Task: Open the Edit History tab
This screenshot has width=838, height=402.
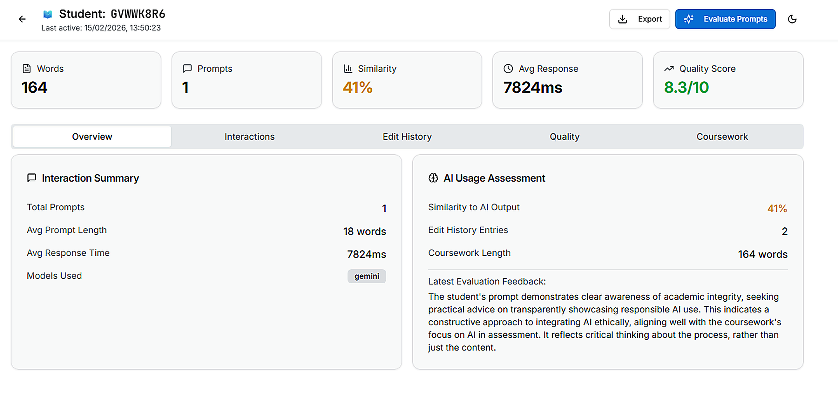Action: tap(407, 137)
